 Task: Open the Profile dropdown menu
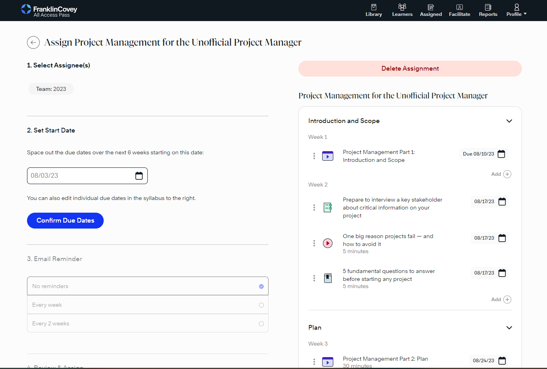click(516, 10)
